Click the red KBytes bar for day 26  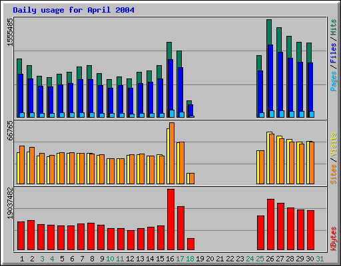pyautogui.click(x=270, y=224)
